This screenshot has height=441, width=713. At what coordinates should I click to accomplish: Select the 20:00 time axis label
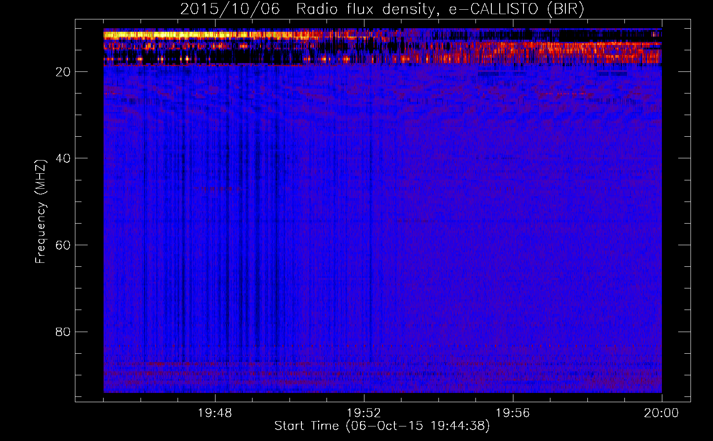pos(661,413)
